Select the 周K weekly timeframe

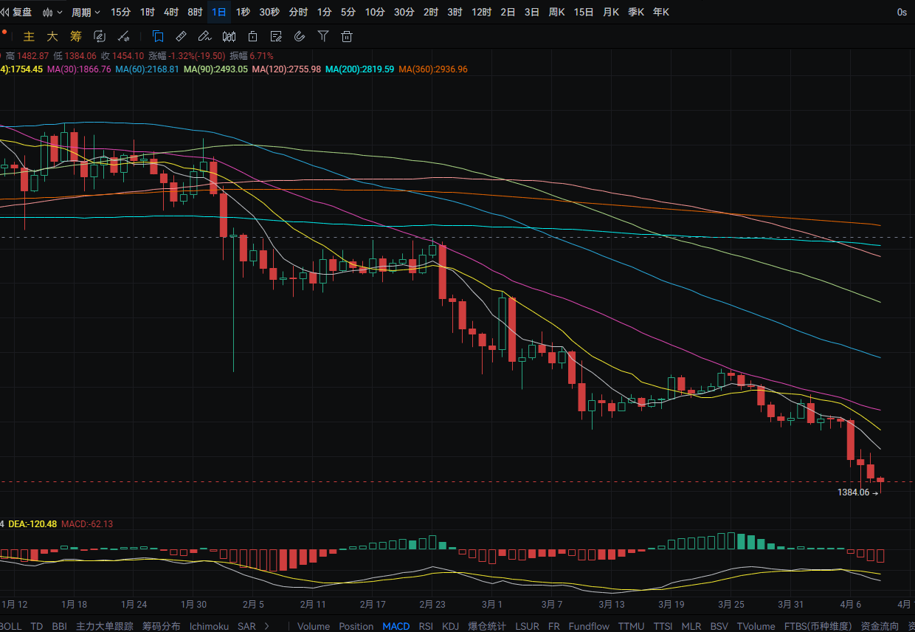point(556,12)
